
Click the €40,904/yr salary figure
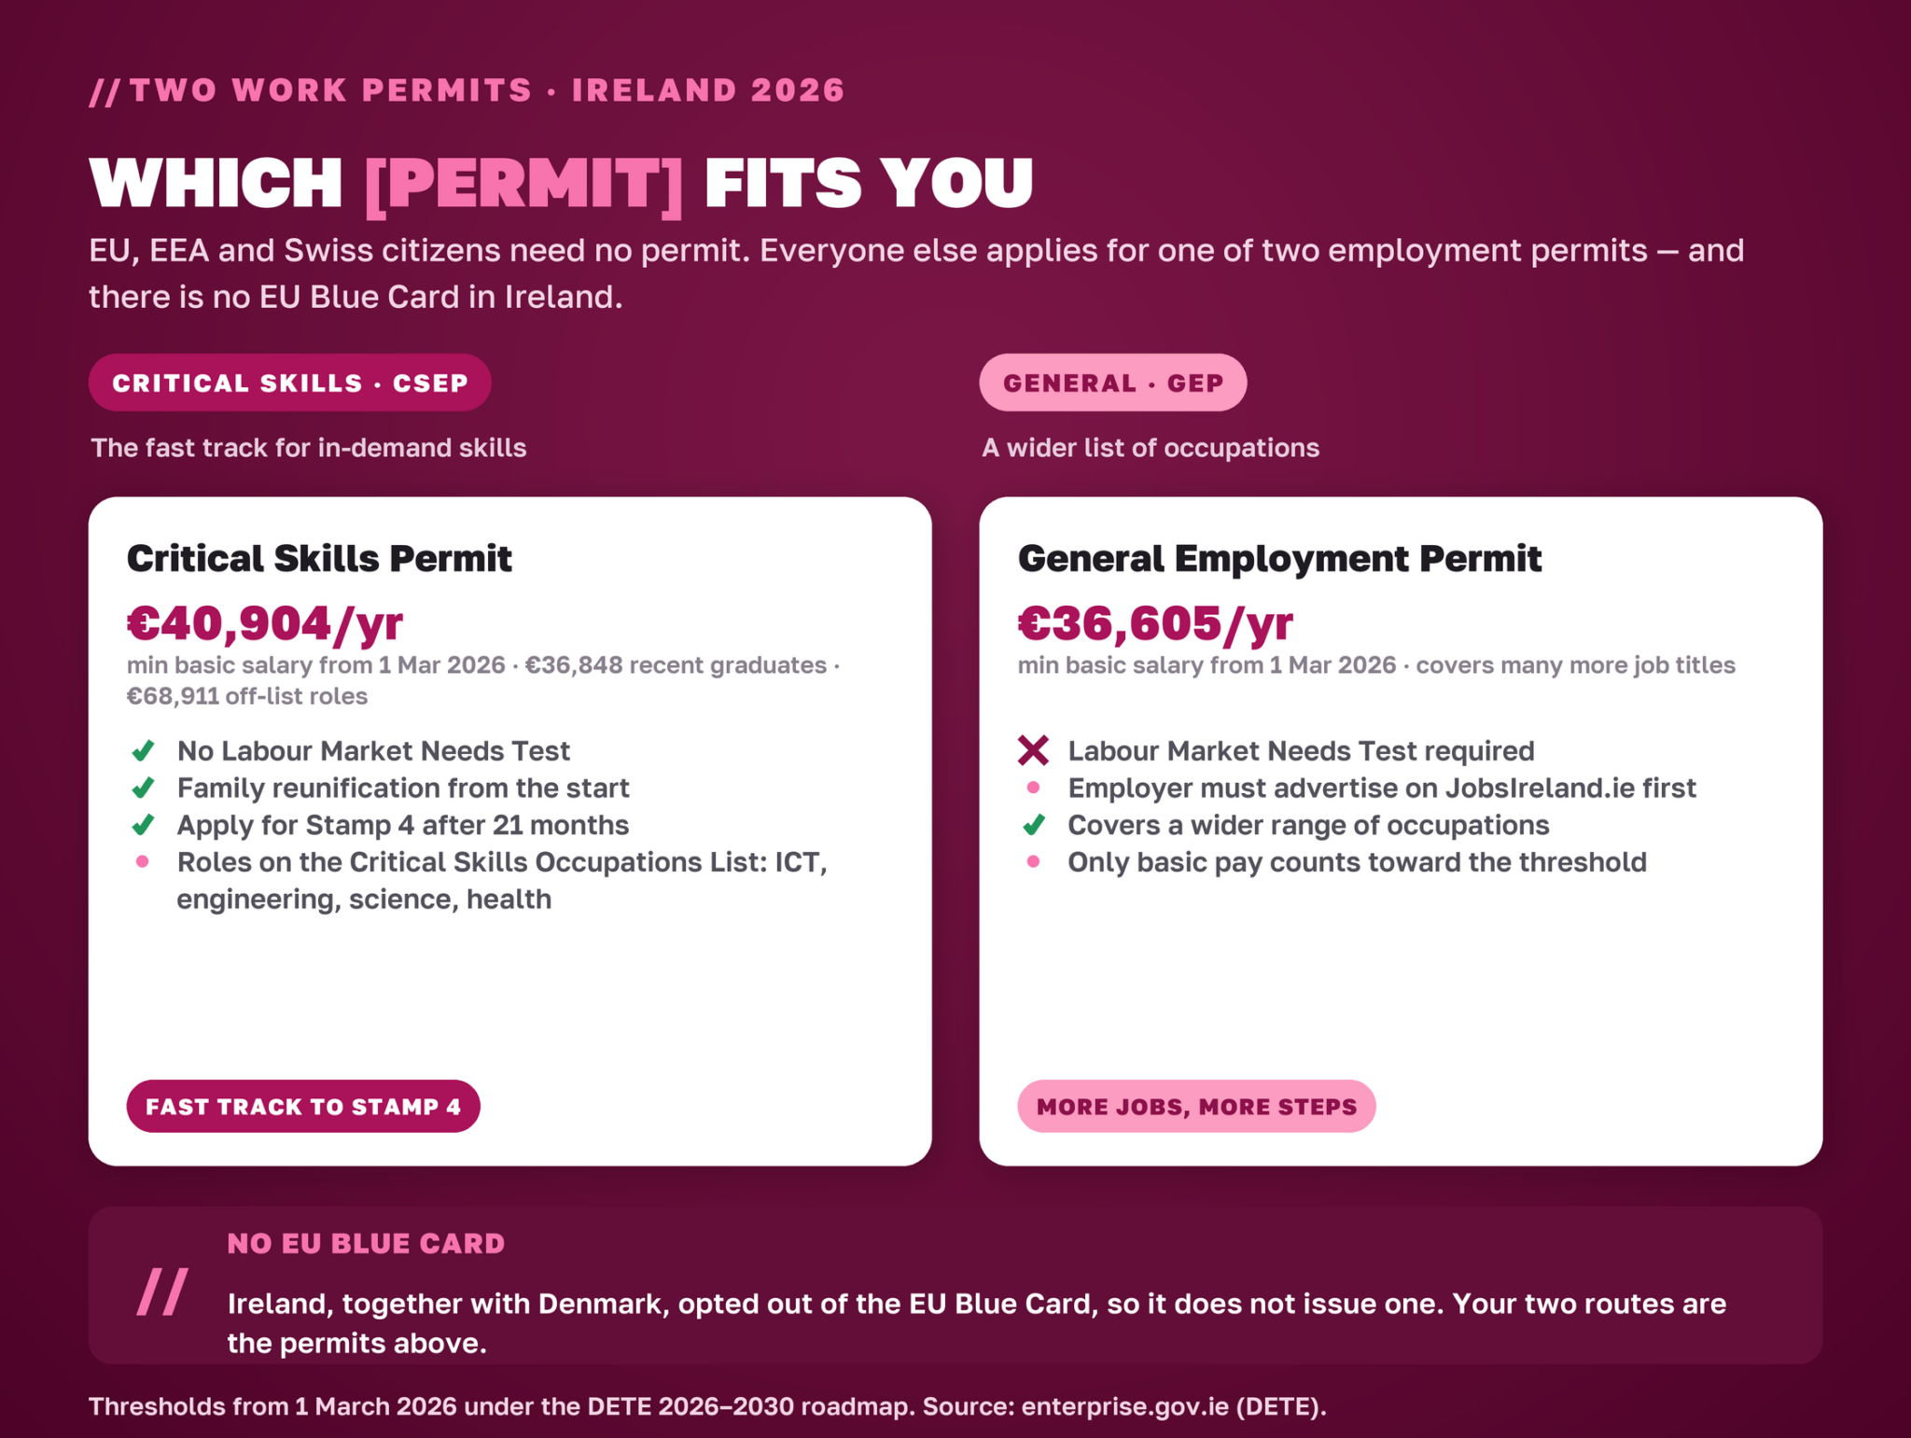pyautogui.click(x=265, y=622)
